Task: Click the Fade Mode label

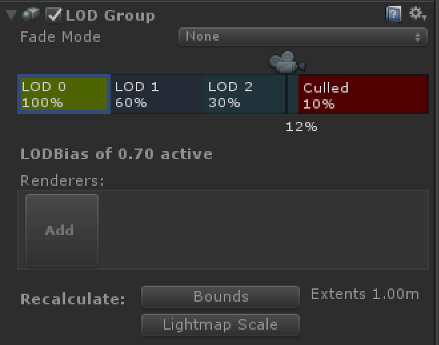Action: [61, 37]
